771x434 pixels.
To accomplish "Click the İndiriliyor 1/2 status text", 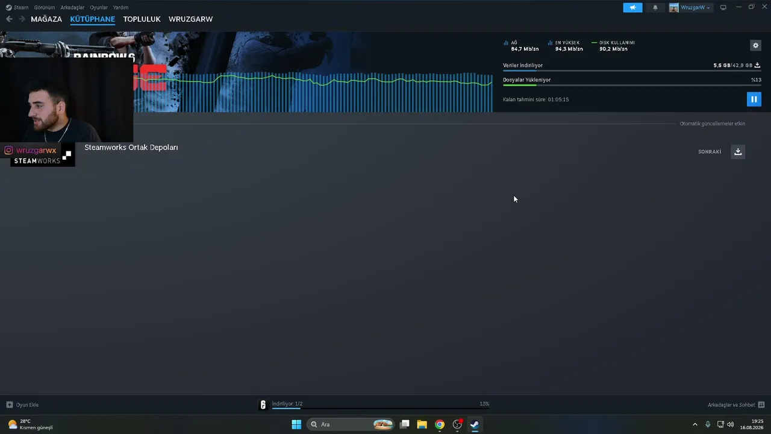I will pyautogui.click(x=287, y=404).
